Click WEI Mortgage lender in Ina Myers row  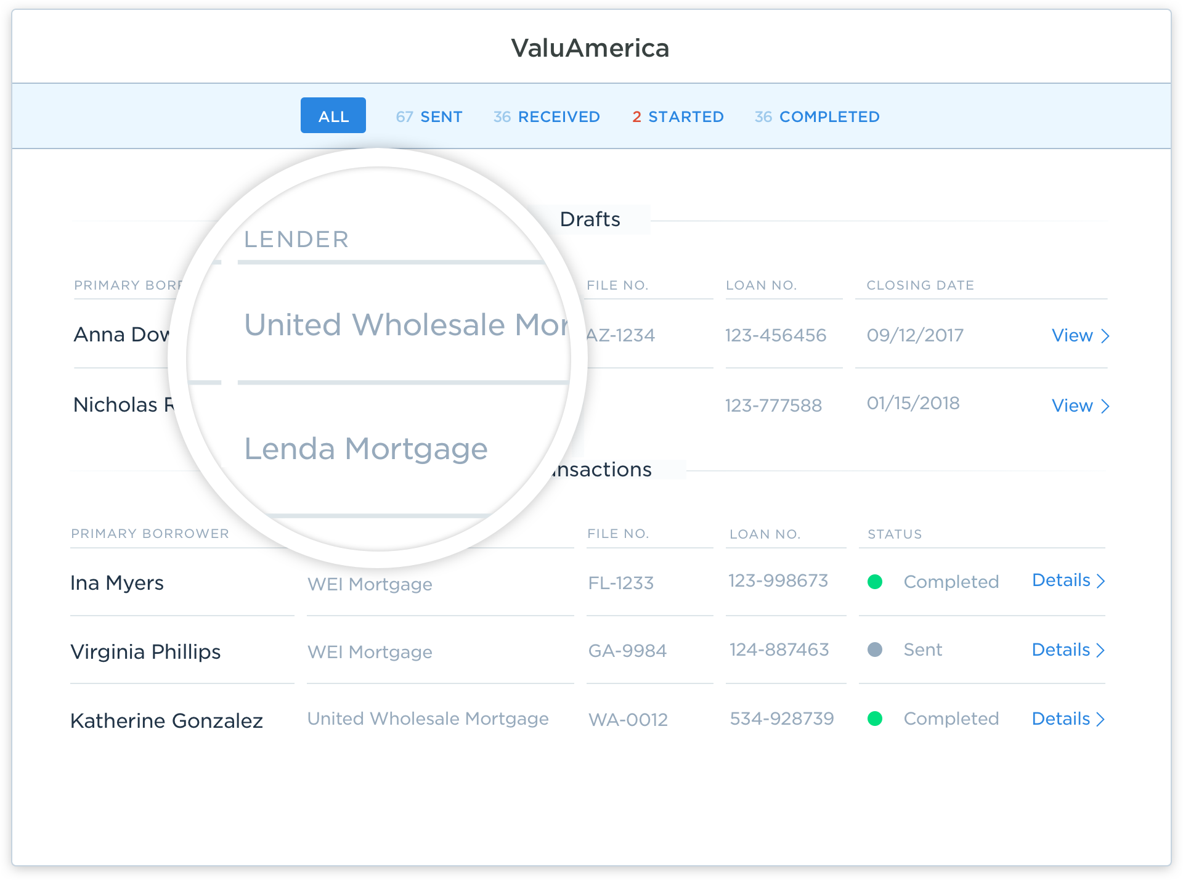[370, 584]
